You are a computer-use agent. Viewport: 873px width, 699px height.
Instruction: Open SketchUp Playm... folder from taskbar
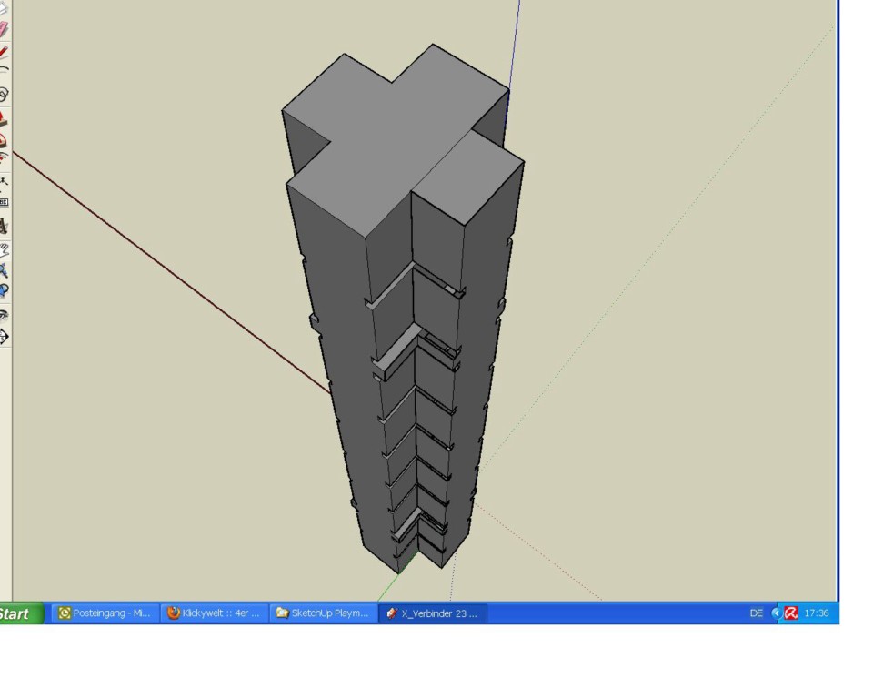(323, 613)
